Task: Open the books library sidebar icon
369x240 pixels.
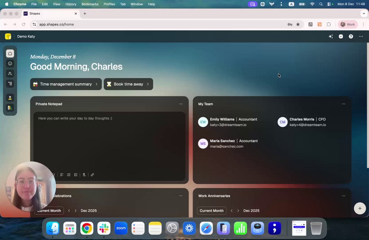Action: pyautogui.click(x=10, y=108)
